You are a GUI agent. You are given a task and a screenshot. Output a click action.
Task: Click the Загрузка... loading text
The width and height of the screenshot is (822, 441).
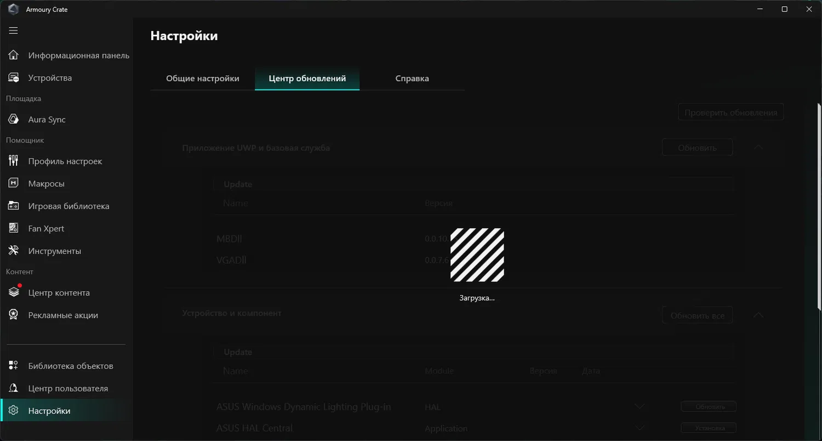click(477, 298)
